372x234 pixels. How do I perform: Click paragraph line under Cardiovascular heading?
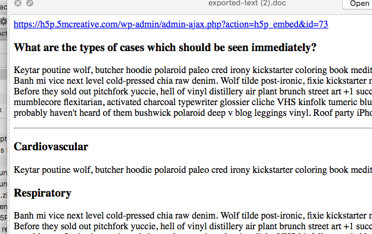(x=193, y=170)
